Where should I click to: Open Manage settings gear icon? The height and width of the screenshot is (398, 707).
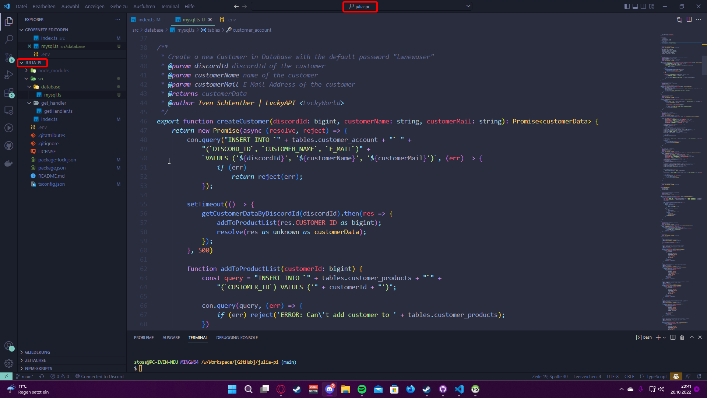(x=9, y=363)
